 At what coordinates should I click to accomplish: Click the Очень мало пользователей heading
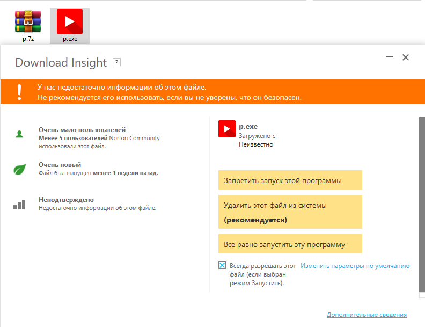click(x=82, y=130)
